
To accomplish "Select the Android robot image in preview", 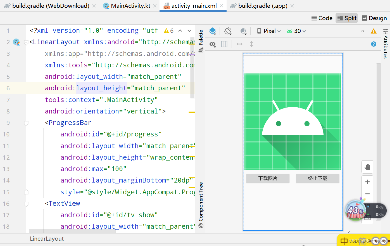I will [x=293, y=122].
